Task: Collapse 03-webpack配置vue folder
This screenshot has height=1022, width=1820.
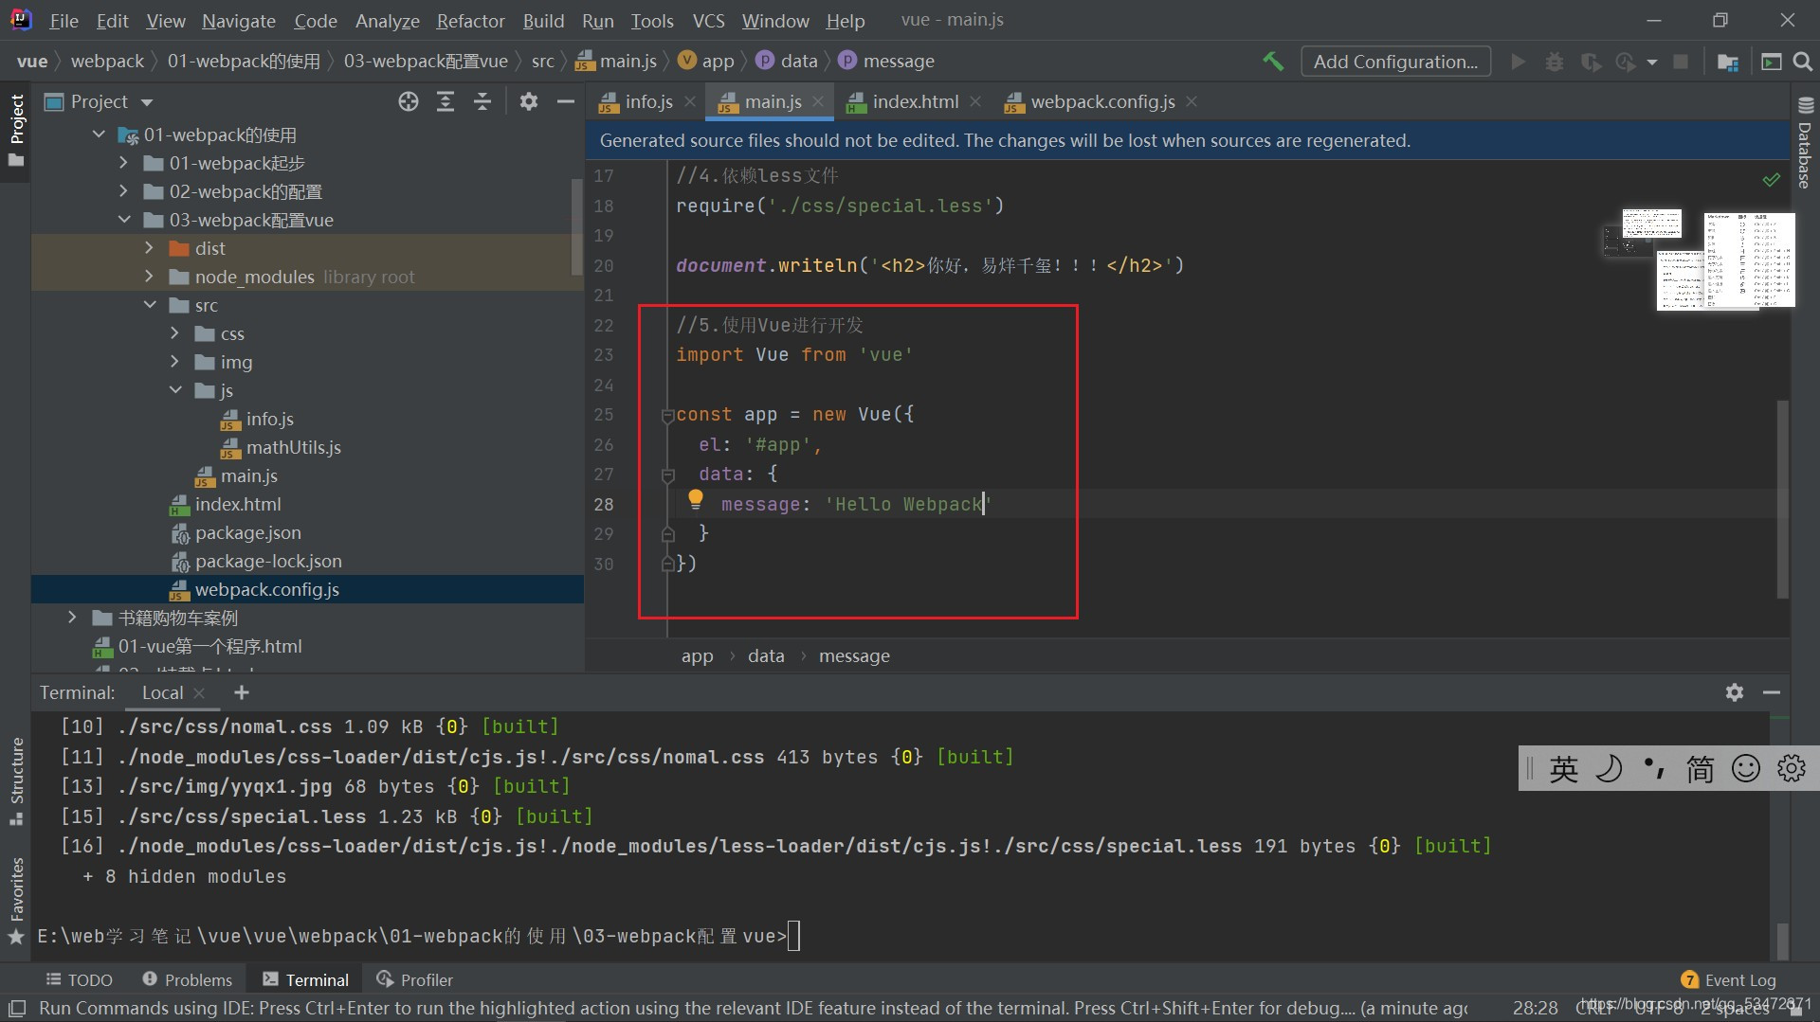Action: point(124,220)
